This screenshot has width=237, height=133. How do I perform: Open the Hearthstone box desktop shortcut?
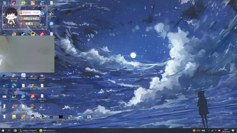[33, 77]
